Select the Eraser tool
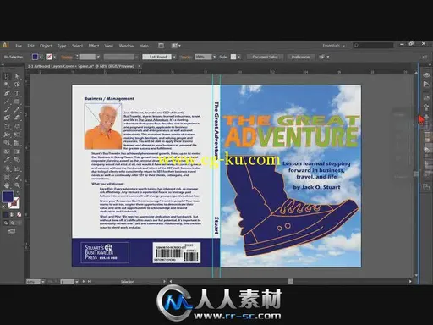 point(17,118)
